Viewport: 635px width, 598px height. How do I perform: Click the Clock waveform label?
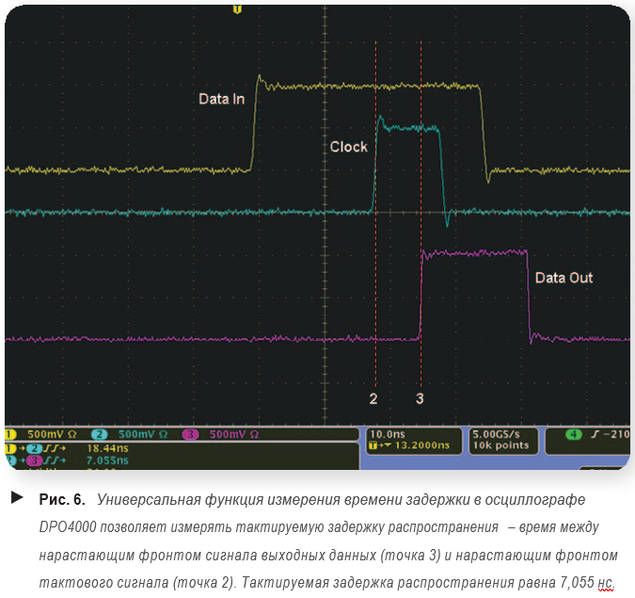(348, 147)
